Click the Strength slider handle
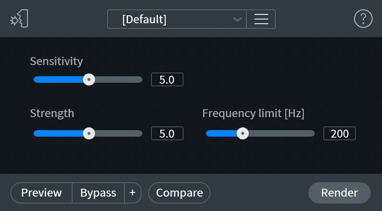Screen dimensions: 382x211 click(89, 134)
